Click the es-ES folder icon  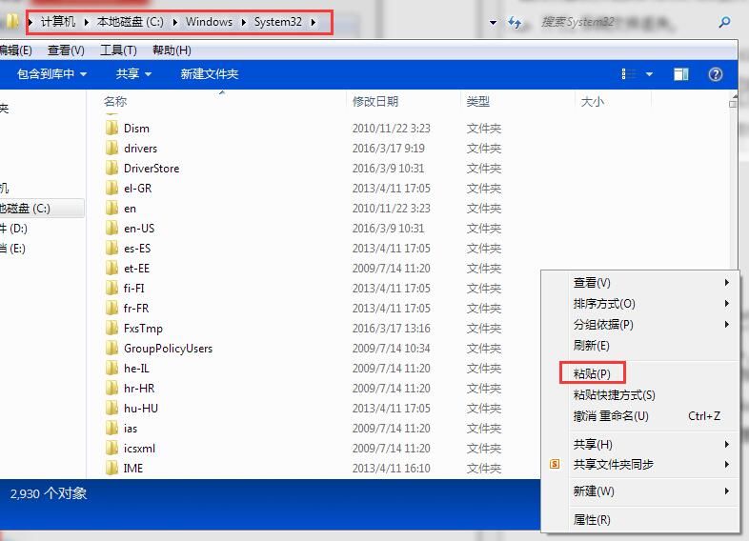click(111, 249)
